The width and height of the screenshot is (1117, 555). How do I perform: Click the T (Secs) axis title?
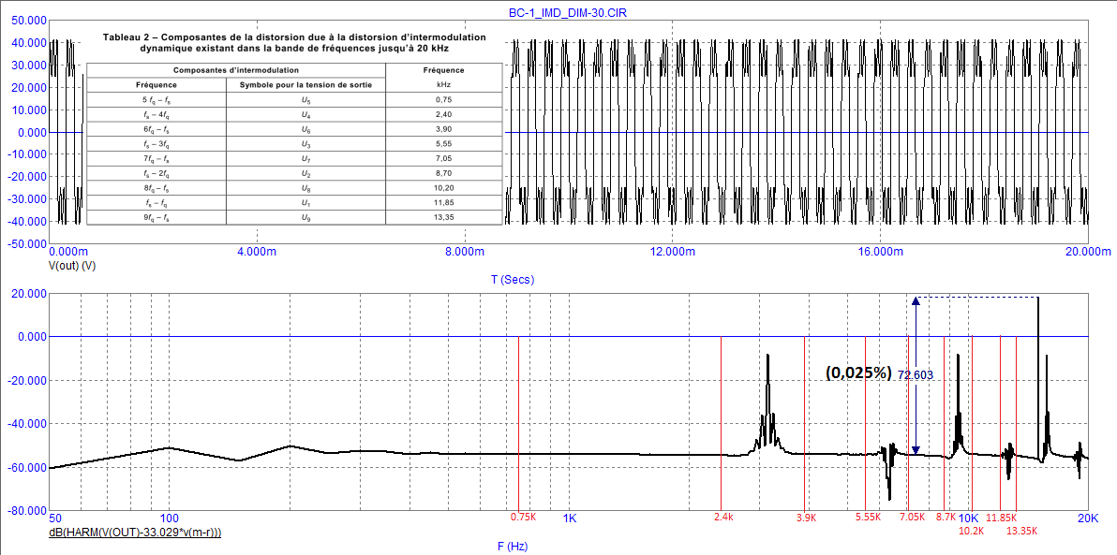coord(514,280)
